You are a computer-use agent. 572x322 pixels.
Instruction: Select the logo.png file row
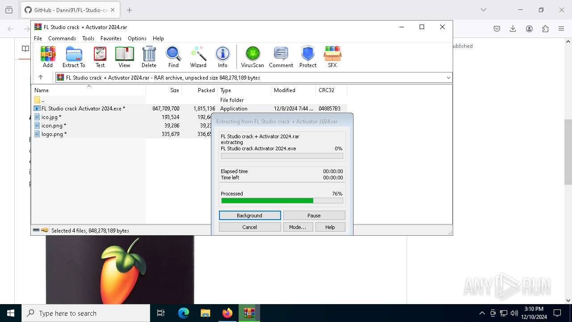click(x=122, y=134)
